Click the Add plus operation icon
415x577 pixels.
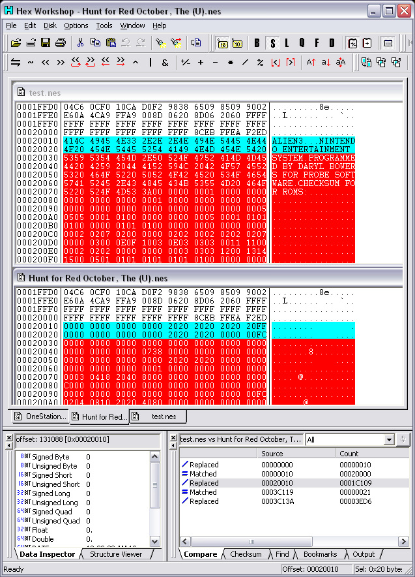(x=201, y=63)
